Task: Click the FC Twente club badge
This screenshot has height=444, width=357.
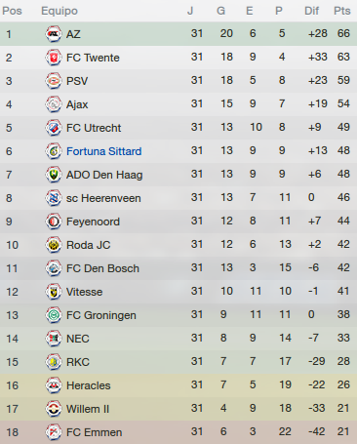Action: [x=54, y=58]
